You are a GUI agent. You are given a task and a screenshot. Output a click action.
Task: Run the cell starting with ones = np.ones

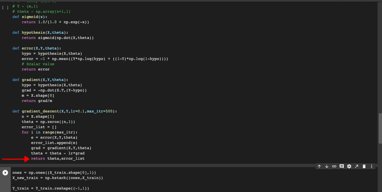5,173
